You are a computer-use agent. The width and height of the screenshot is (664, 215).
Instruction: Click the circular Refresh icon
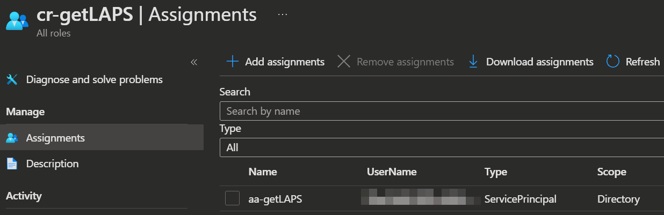[x=613, y=62]
